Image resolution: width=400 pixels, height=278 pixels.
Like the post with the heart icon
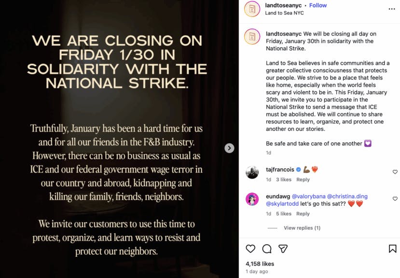250,249
